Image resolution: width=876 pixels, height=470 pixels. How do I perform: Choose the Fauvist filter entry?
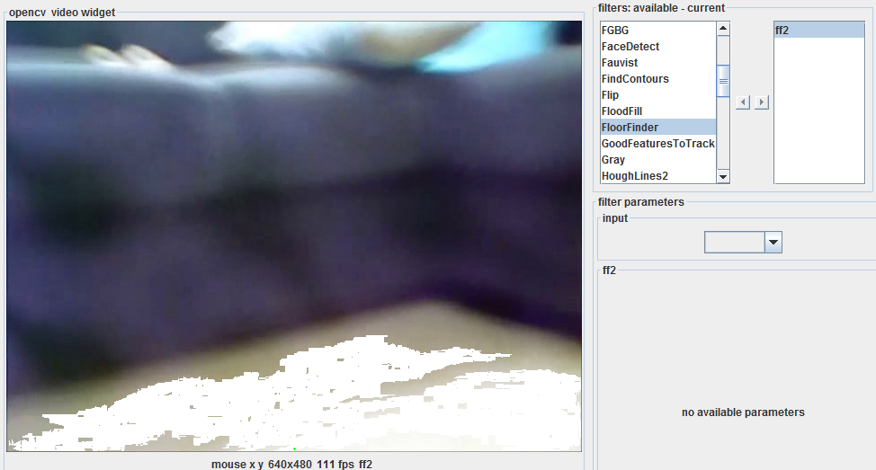point(658,63)
